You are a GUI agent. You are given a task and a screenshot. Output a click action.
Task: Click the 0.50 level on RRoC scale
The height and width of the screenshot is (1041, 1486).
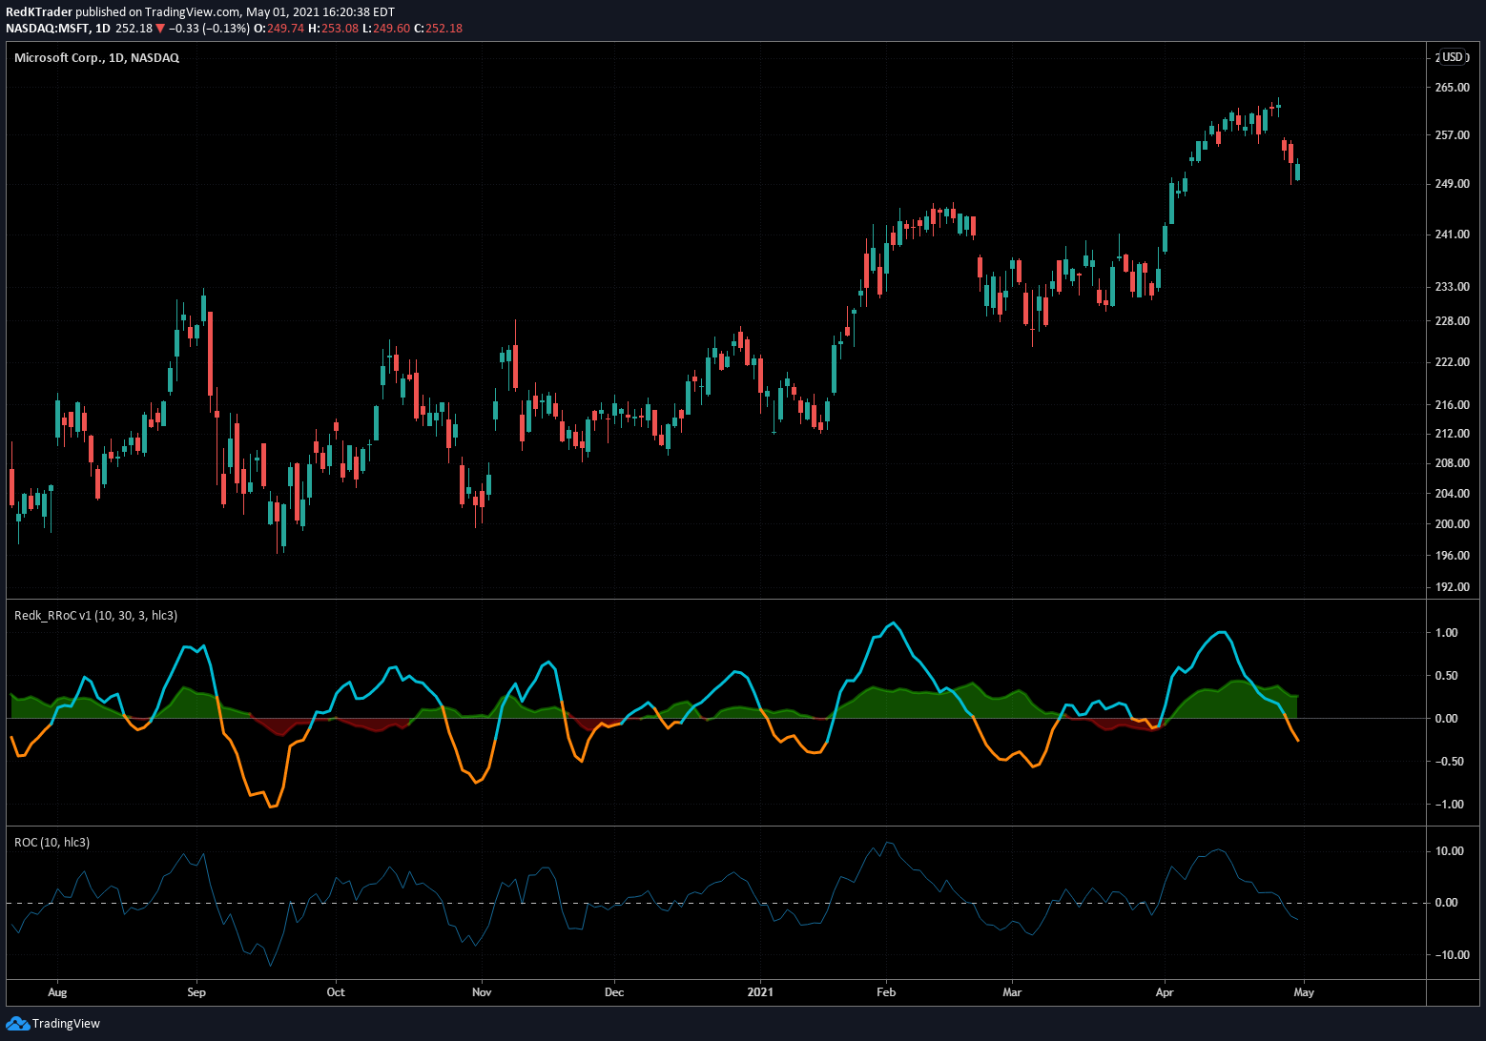(x=1446, y=676)
